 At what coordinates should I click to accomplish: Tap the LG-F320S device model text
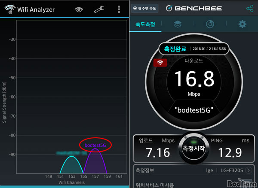point(232,170)
